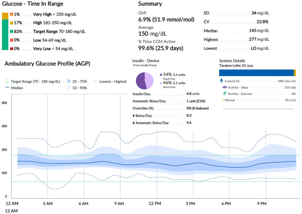Click the Median legend line icon
Viewport: 302px width, 214px height.
7,88
